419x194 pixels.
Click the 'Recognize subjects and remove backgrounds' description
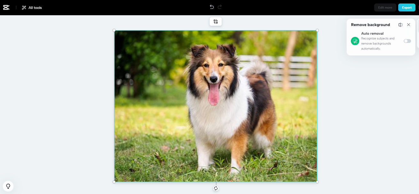(x=378, y=44)
